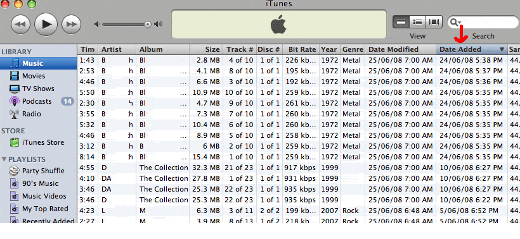Click the volume slider knob
520x239 pixels.
coord(148,24)
